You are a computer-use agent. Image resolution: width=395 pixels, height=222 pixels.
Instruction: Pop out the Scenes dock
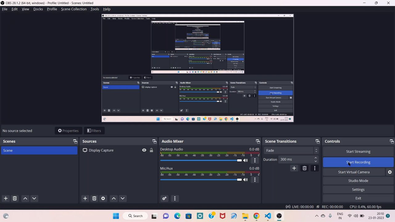tap(75, 141)
